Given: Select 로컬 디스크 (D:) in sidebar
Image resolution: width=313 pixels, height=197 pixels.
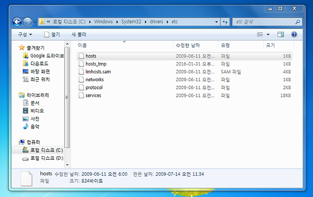Looking at the screenshot, I should pos(47,158).
